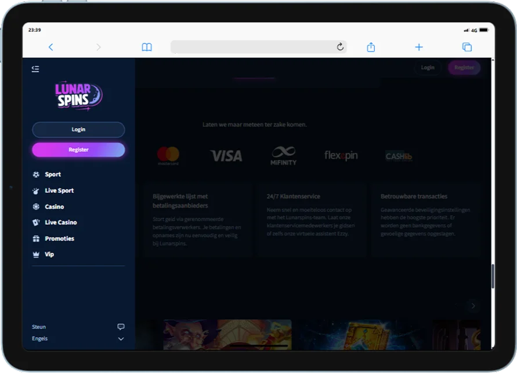This screenshot has width=517, height=373.
Task: Click 'Bijgewerkte lijst met betalingsaanbieders' heading
Action: pyautogui.click(x=180, y=201)
